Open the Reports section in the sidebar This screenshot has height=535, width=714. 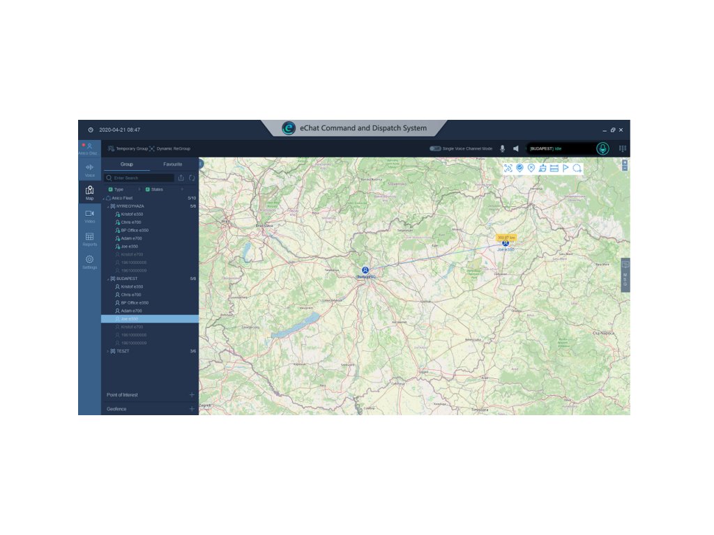[90, 240]
